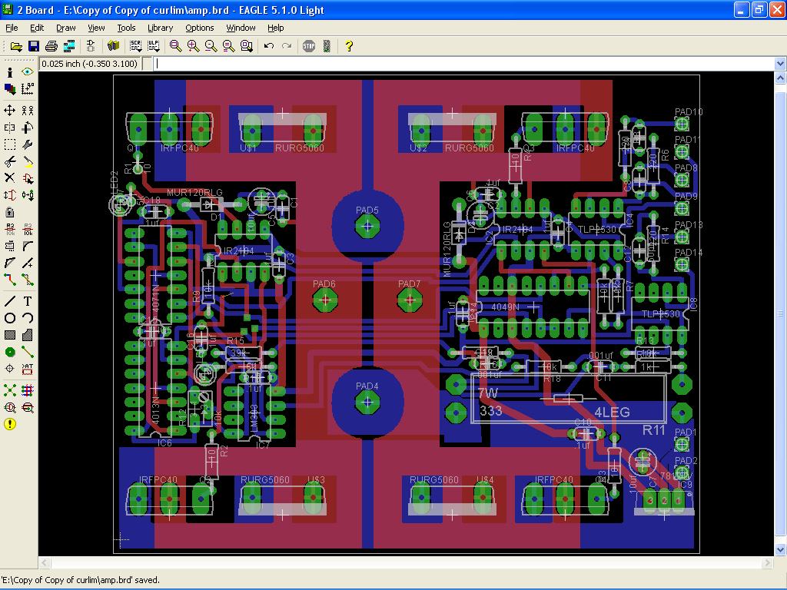This screenshot has height=590, width=787.
Task: Click the Zoom in magnifier
Action: coord(193,47)
